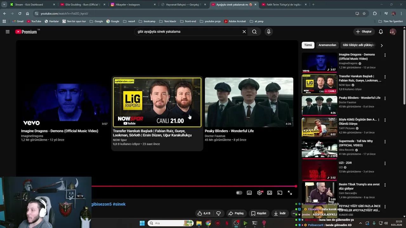Go back to previous page
Viewport: 406px width, 228px height.
pyautogui.click(x=4, y=14)
